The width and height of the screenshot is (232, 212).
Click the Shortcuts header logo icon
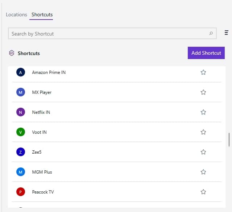tap(12, 53)
